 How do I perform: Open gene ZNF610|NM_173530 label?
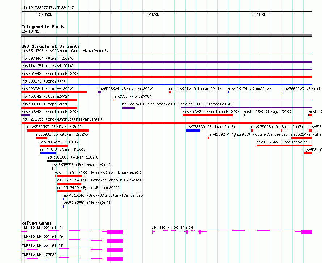[x=39, y=255]
